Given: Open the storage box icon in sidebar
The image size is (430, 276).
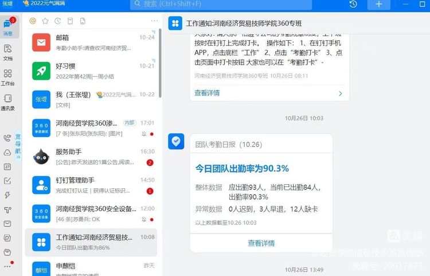Looking at the screenshot, I should coord(7,252).
